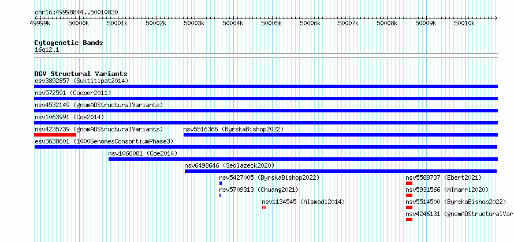Click the nsv5931566 (Almarri2020) label
The width and height of the screenshot is (514, 242).
pyautogui.click(x=447, y=190)
